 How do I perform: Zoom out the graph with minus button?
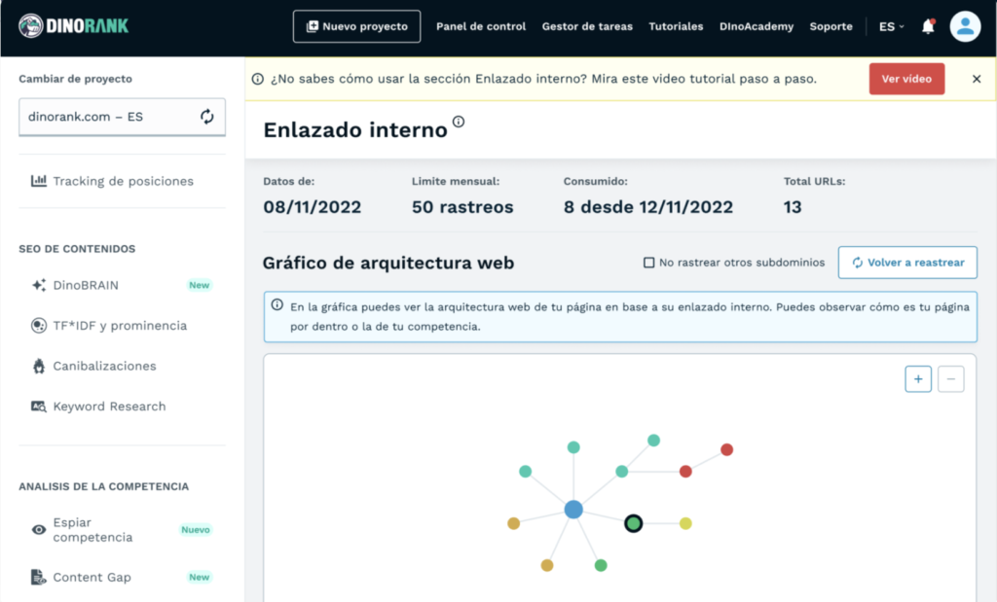coord(950,379)
